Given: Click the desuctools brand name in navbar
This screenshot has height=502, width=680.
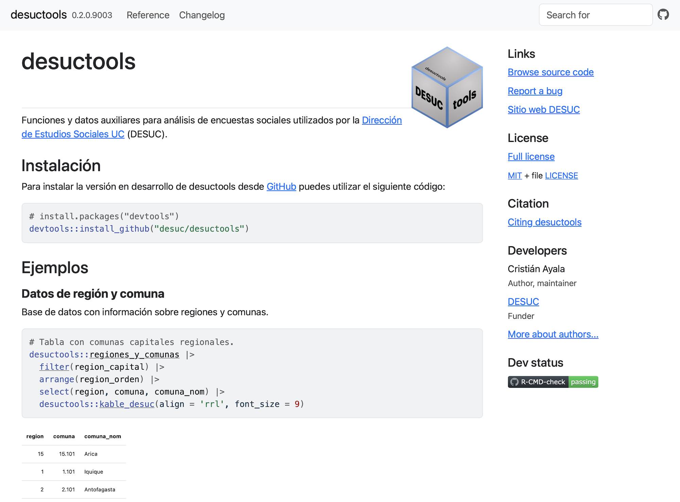Looking at the screenshot, I should click(x=39, y=15).
